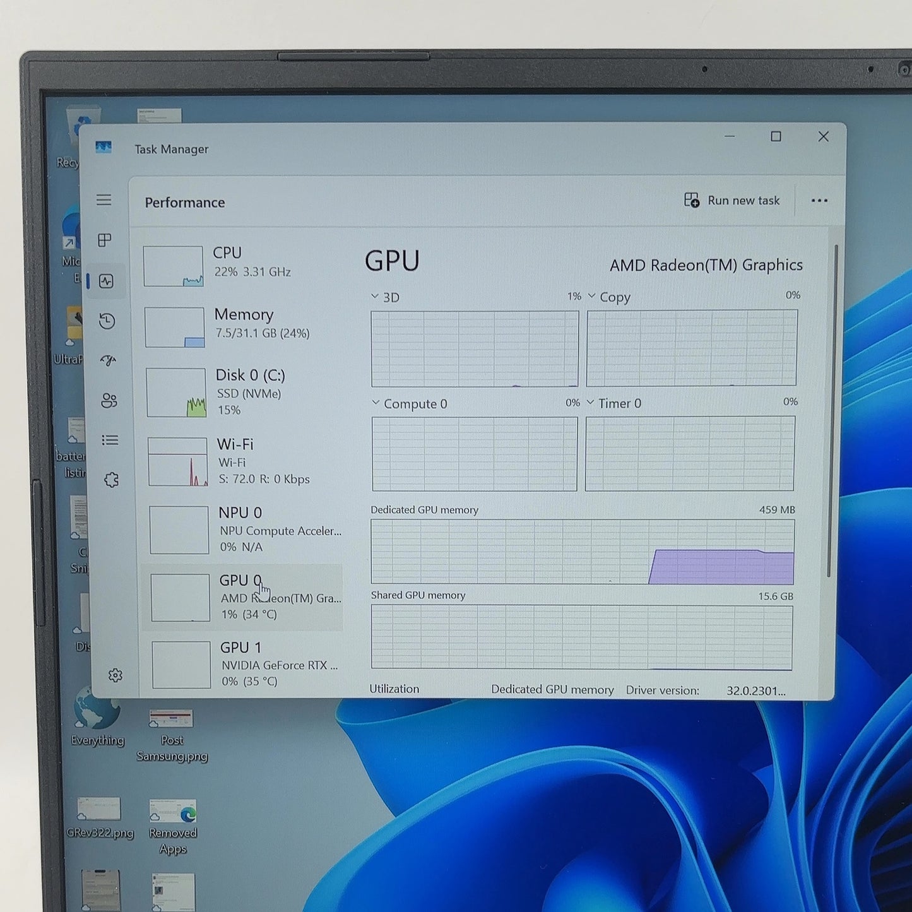The width and height of the screenshot is (912, 912).
Task: Select the GRev322.png desktop file
Action: 100,817
